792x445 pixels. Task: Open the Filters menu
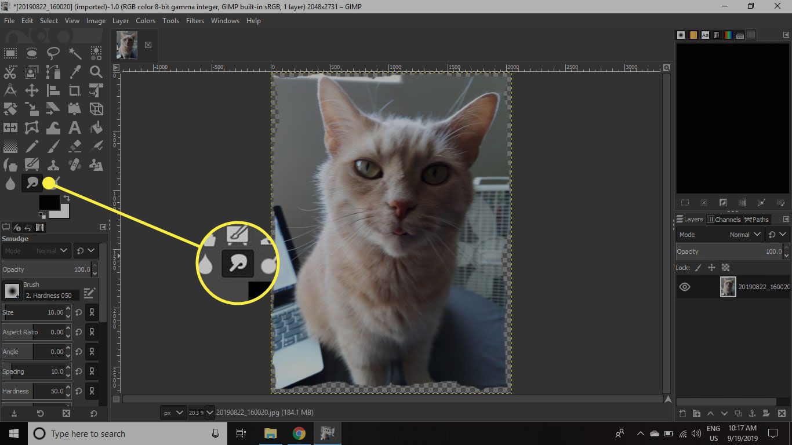coord(195,21)
